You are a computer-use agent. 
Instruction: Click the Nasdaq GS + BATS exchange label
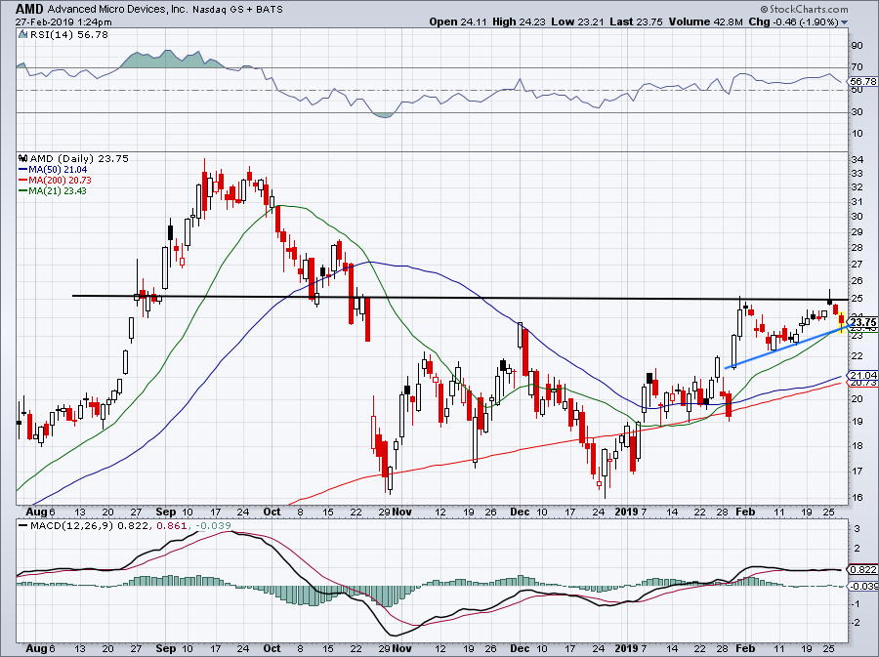click(237, 10)
